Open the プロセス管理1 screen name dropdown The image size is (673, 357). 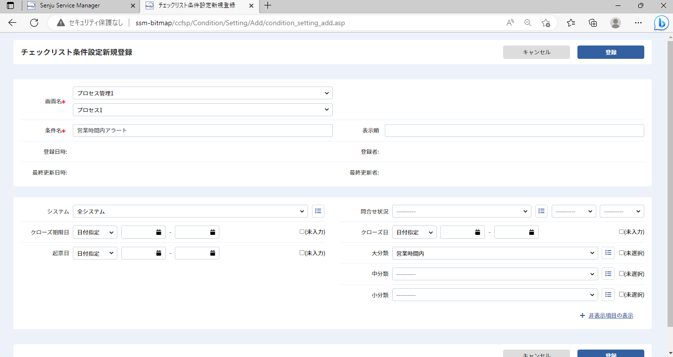(x=203, y=93)
